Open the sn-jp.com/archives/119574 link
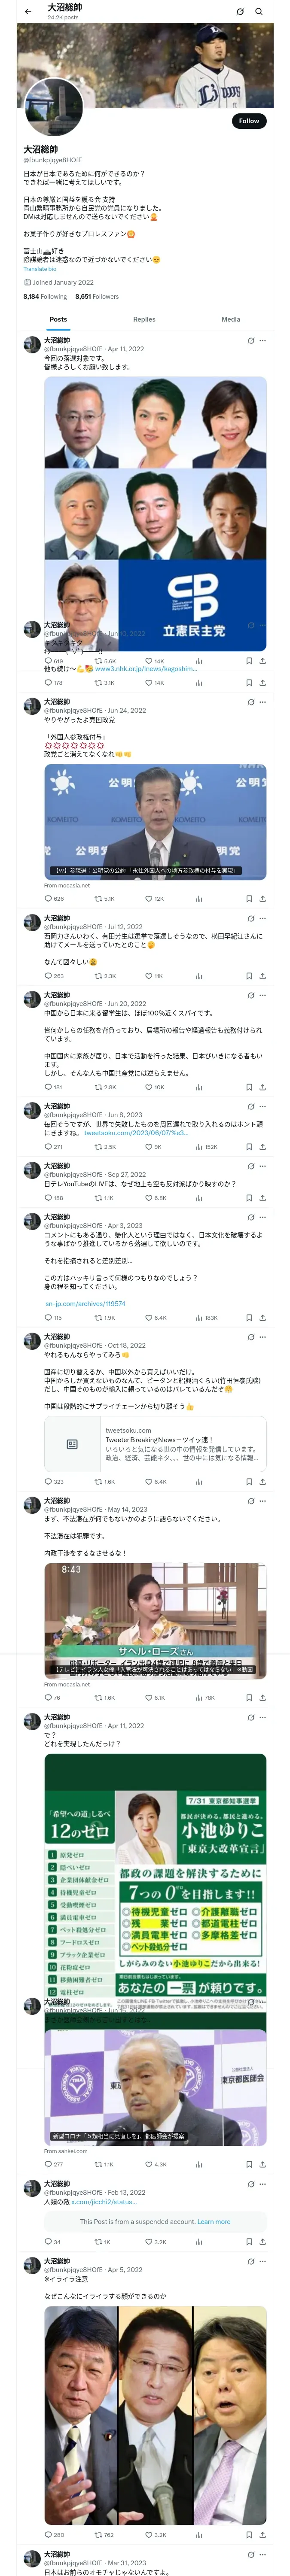The width and height of the screenshot is (290, 2576). pos(85,1303)
